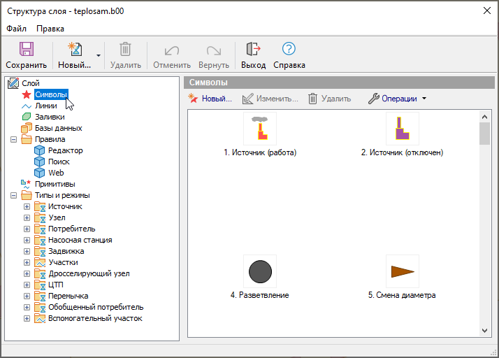Open the Правка menu
Image resolution: width=499 pixels, height=358 pixels.
pos(50,29)
